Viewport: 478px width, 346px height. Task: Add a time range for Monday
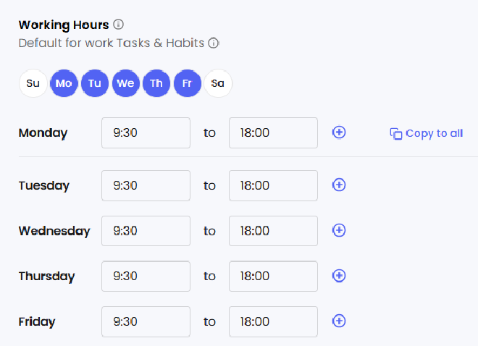tap(339, 132)
